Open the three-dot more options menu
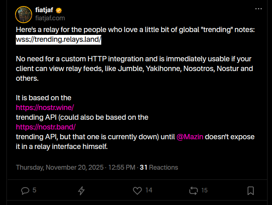Image resolution: width=272 pixels, height=205 pixels. pyautogui.click(x=259, y=9)
